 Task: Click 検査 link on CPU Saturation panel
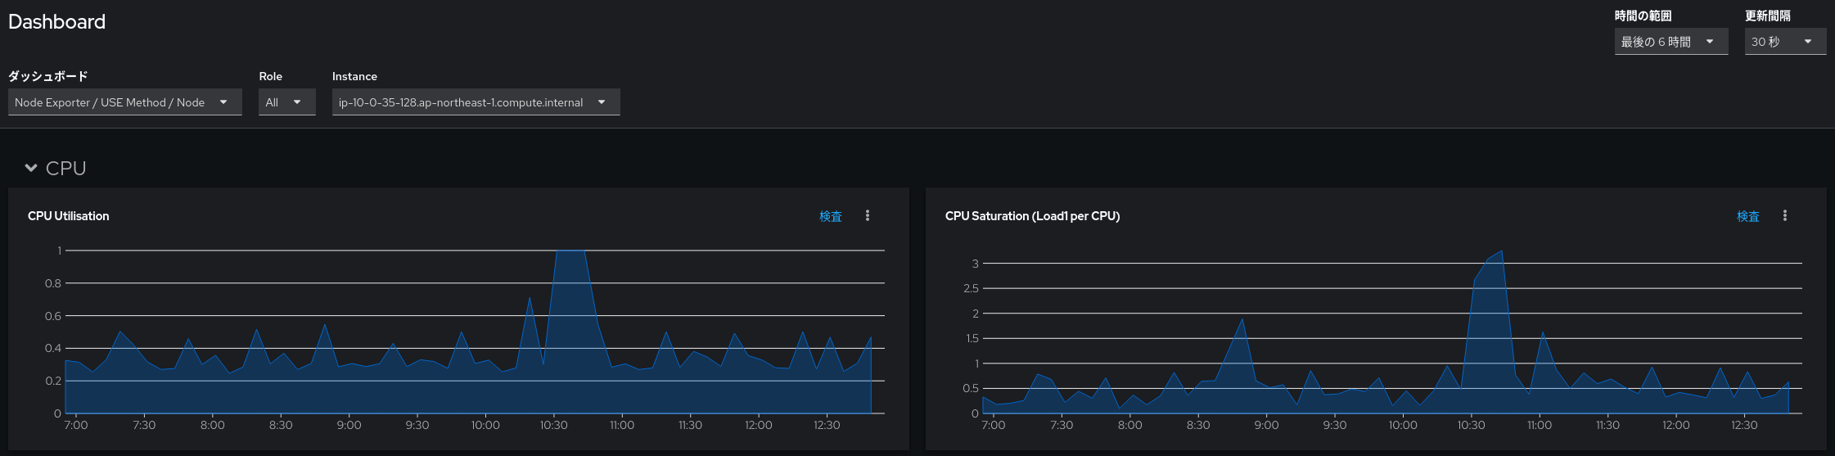pyautogui.click(x=1748, y=216)
